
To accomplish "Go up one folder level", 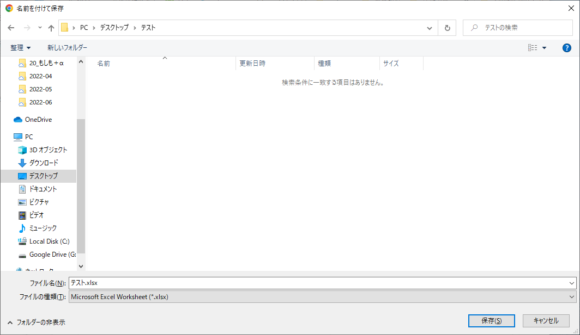I will coord(51,28).
